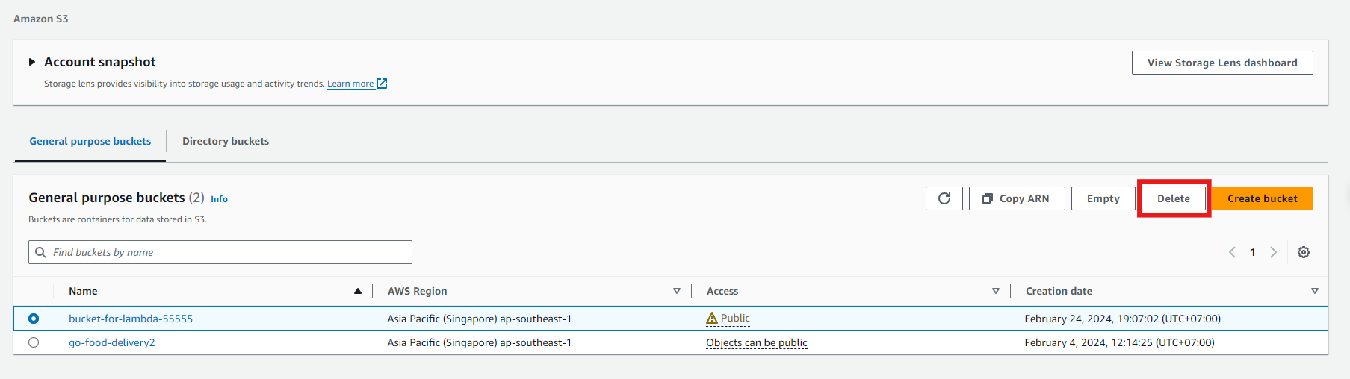The width and height of the screenshot is (1350, 379).
Task: Sort by Access column arrow
Action: [996, 291]
